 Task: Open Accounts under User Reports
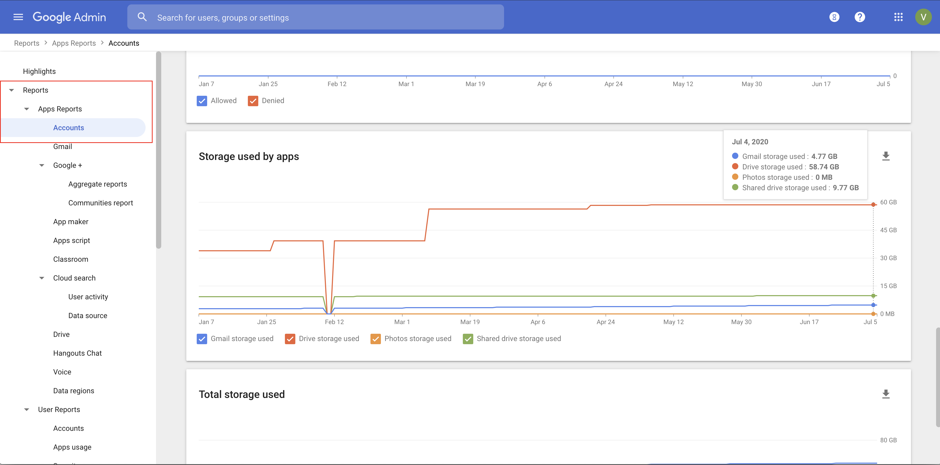tap(68, 428)
